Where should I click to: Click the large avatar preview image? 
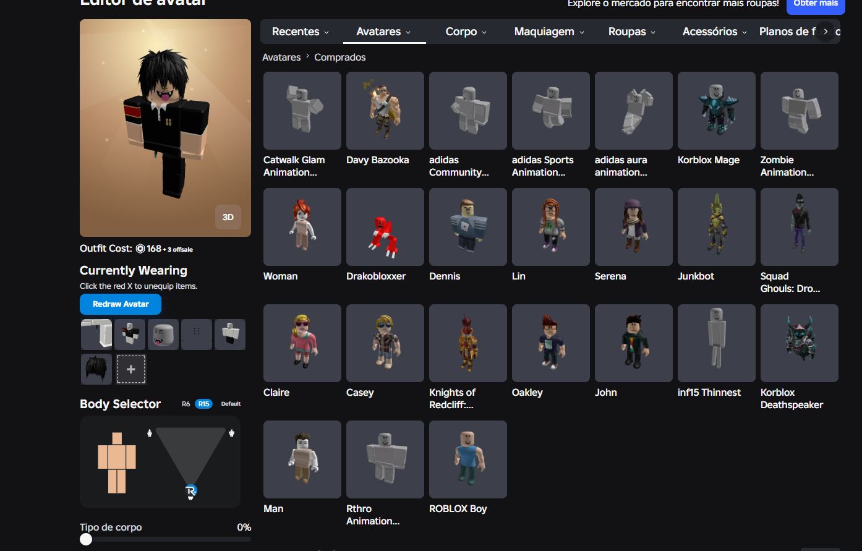(x=165, y=128)
